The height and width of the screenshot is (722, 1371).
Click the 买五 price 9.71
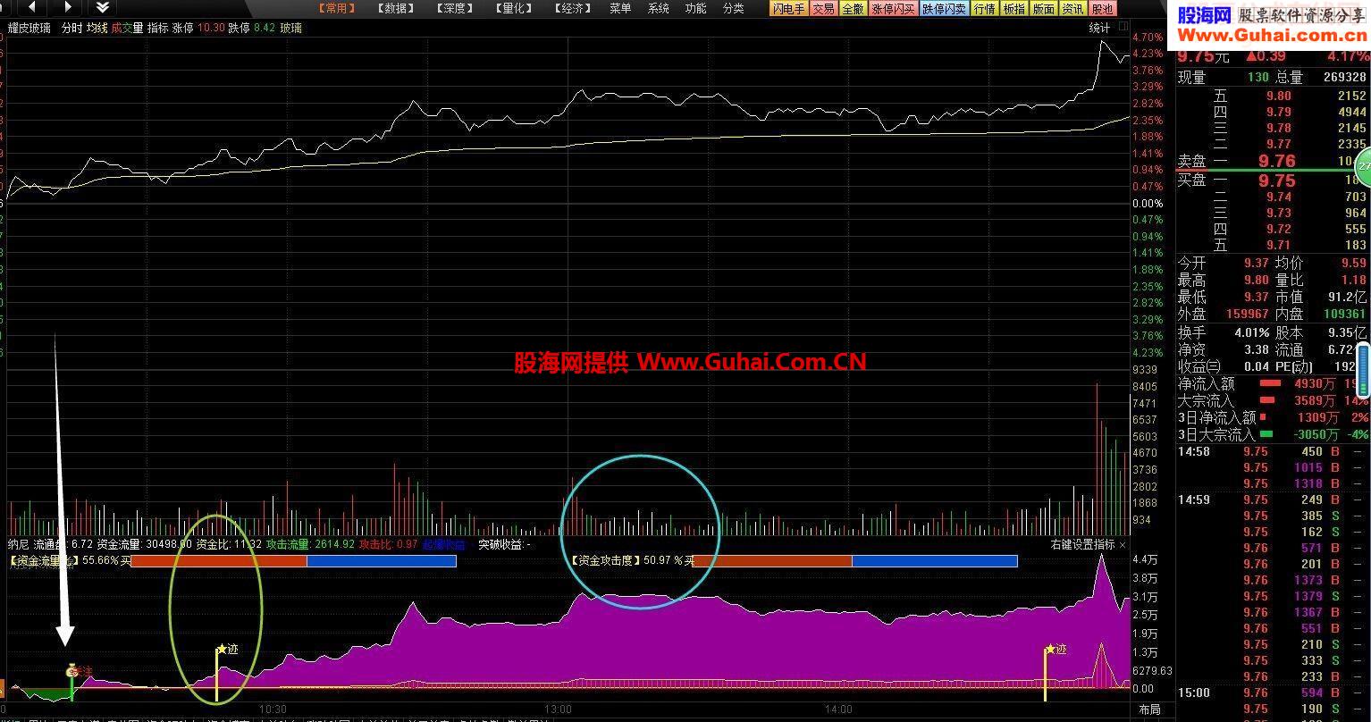pyautogui.click(x=1279, y=245)
